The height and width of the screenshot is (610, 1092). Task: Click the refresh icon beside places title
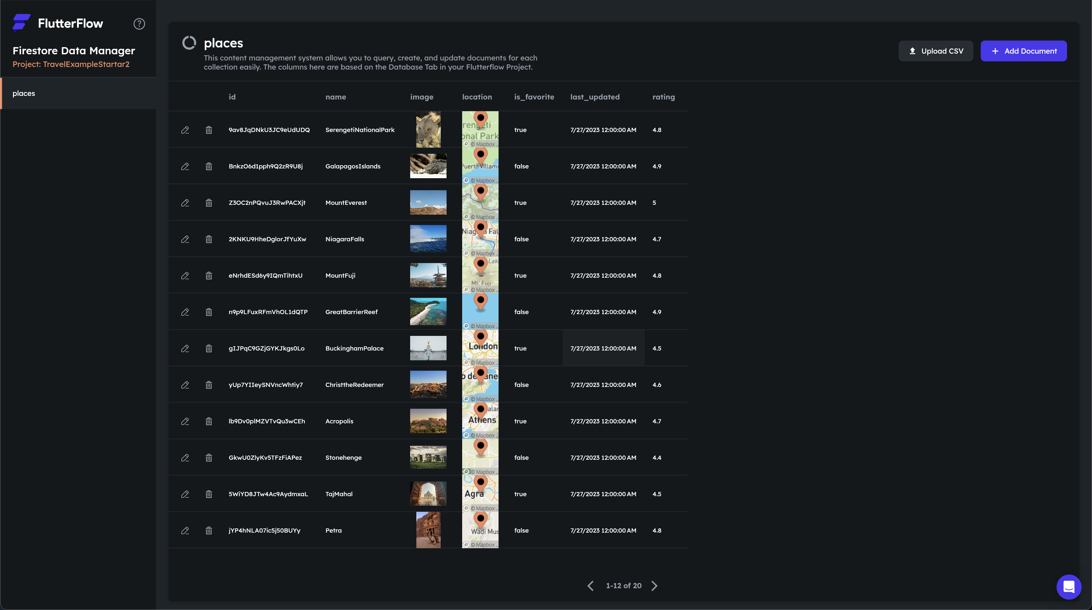point(189,43)
